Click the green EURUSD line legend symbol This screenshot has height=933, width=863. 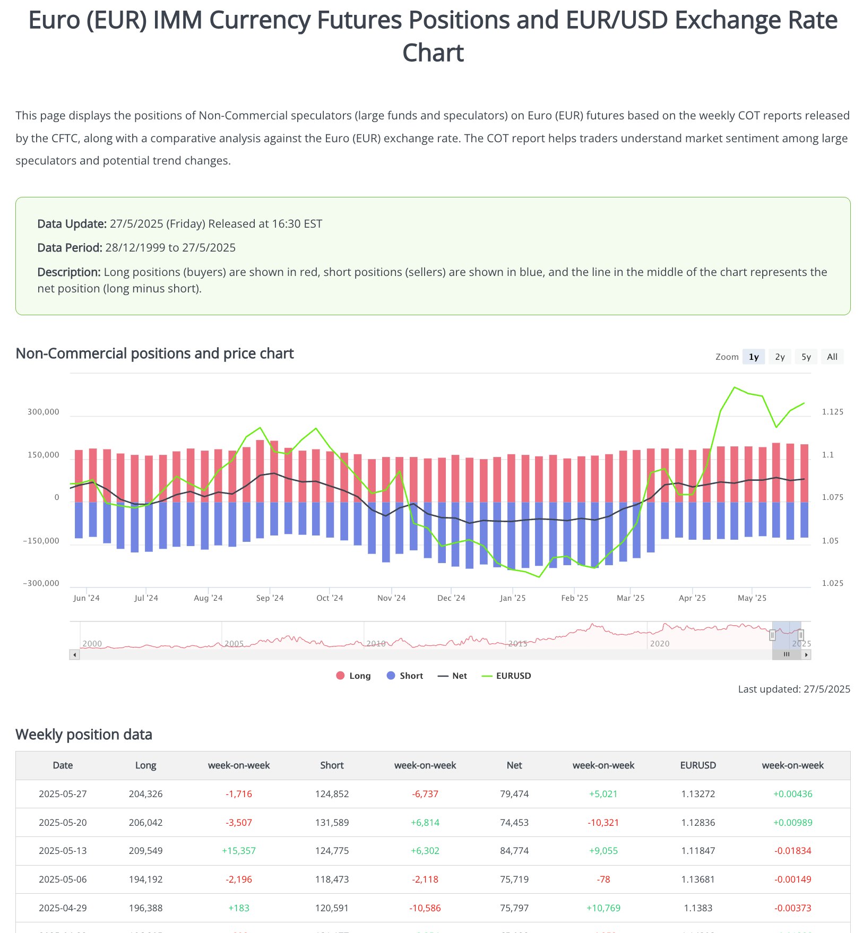tap(487, 676)
